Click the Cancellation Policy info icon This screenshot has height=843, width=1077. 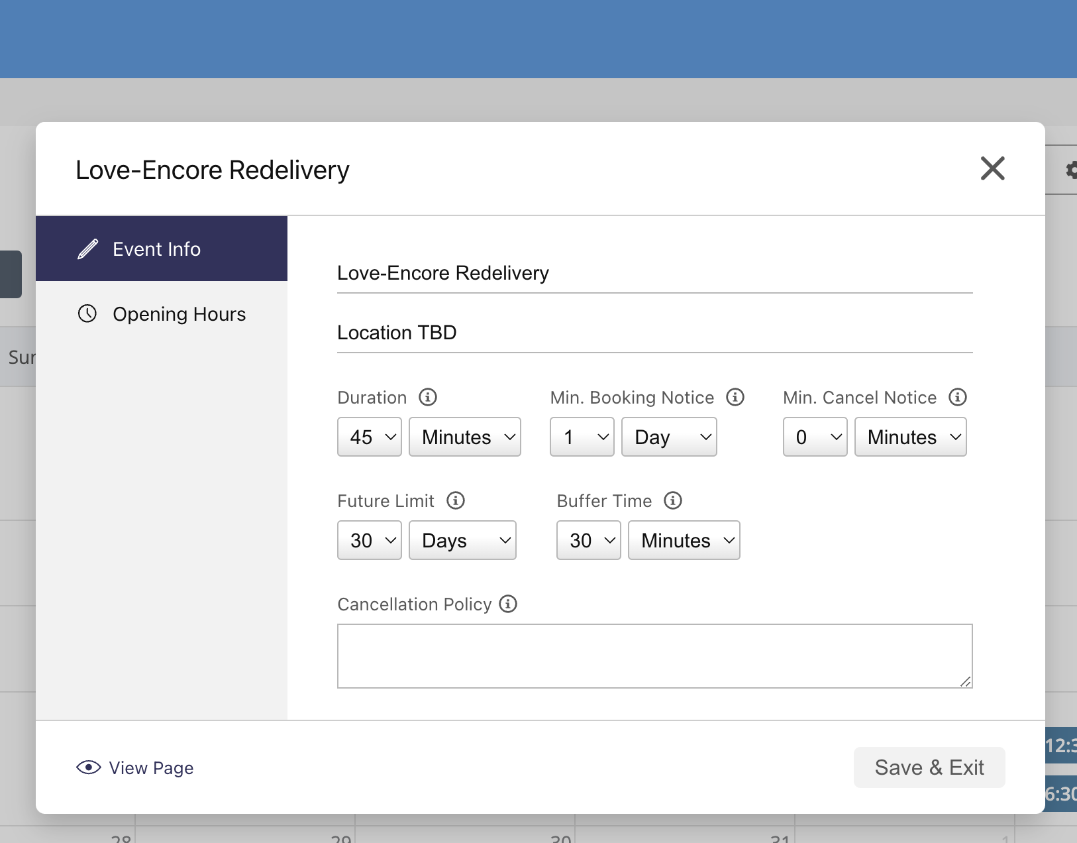click(508, 604)
